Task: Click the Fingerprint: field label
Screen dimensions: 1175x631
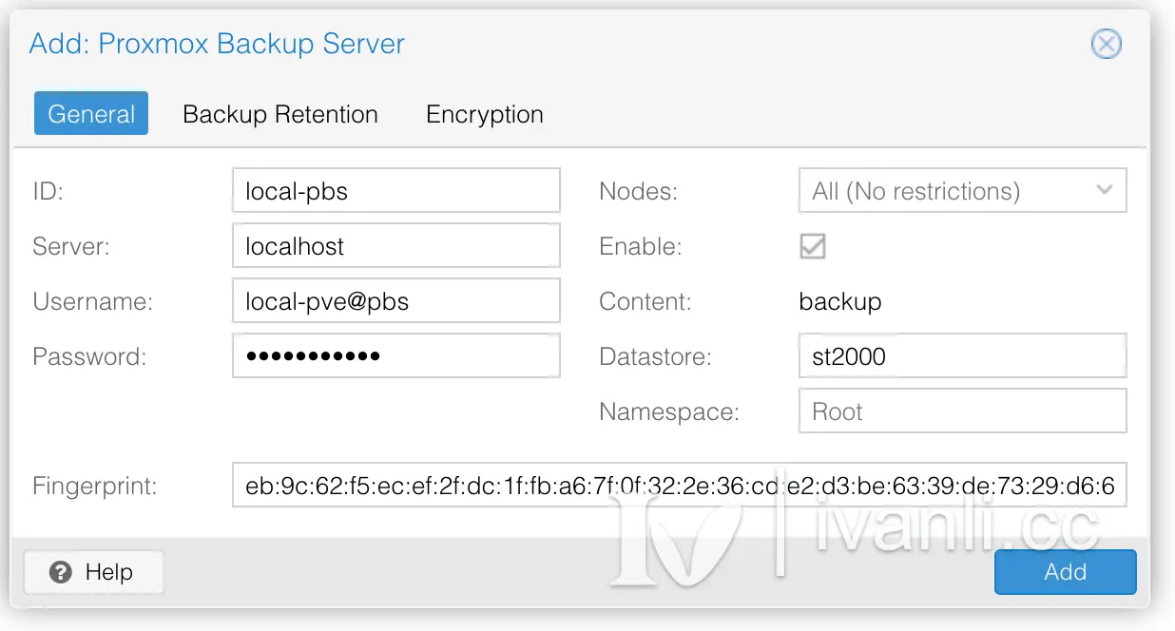Action: tap(95, 487)
